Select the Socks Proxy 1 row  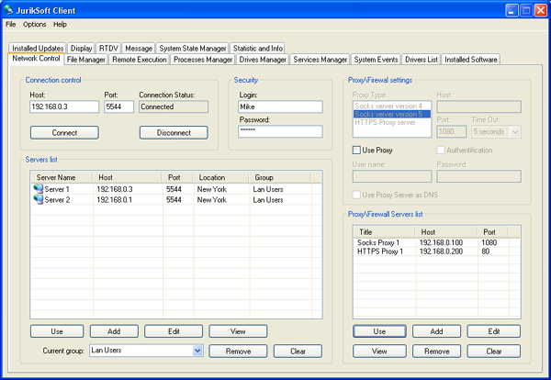436,242
